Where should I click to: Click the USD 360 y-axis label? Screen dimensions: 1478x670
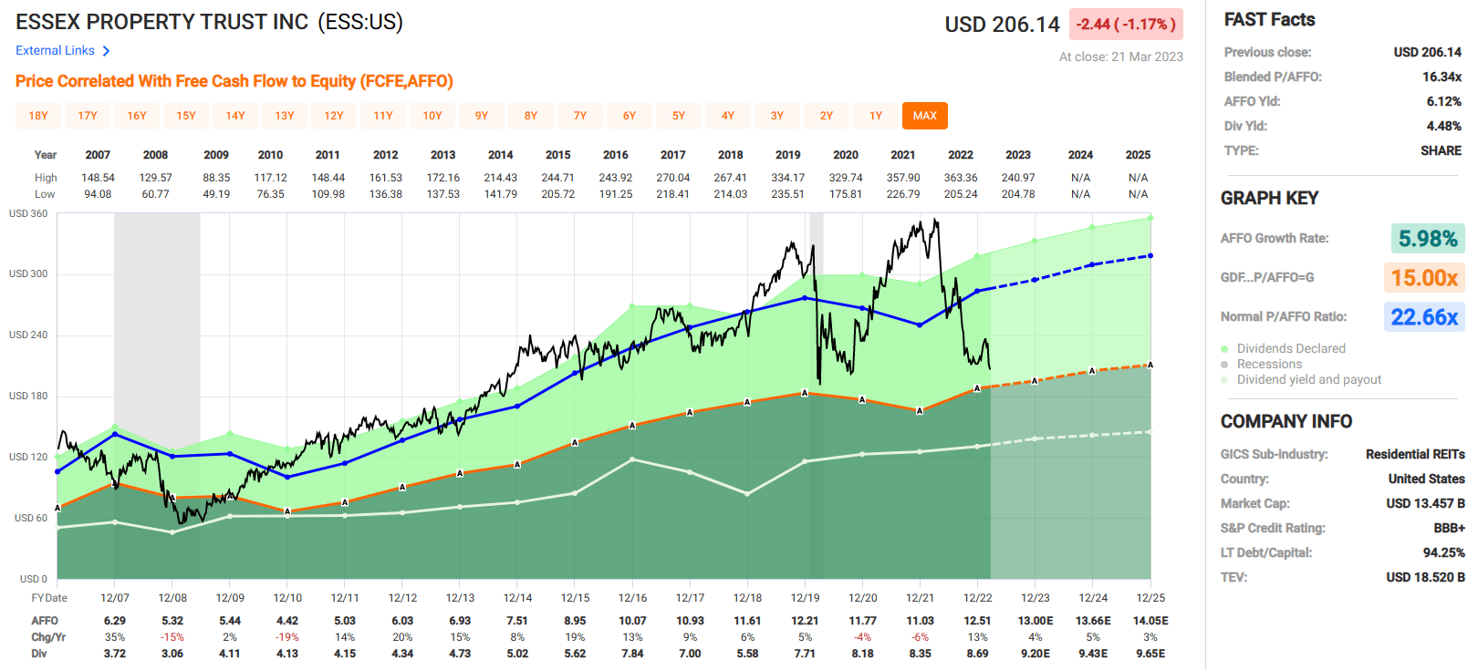click(28, 214)
